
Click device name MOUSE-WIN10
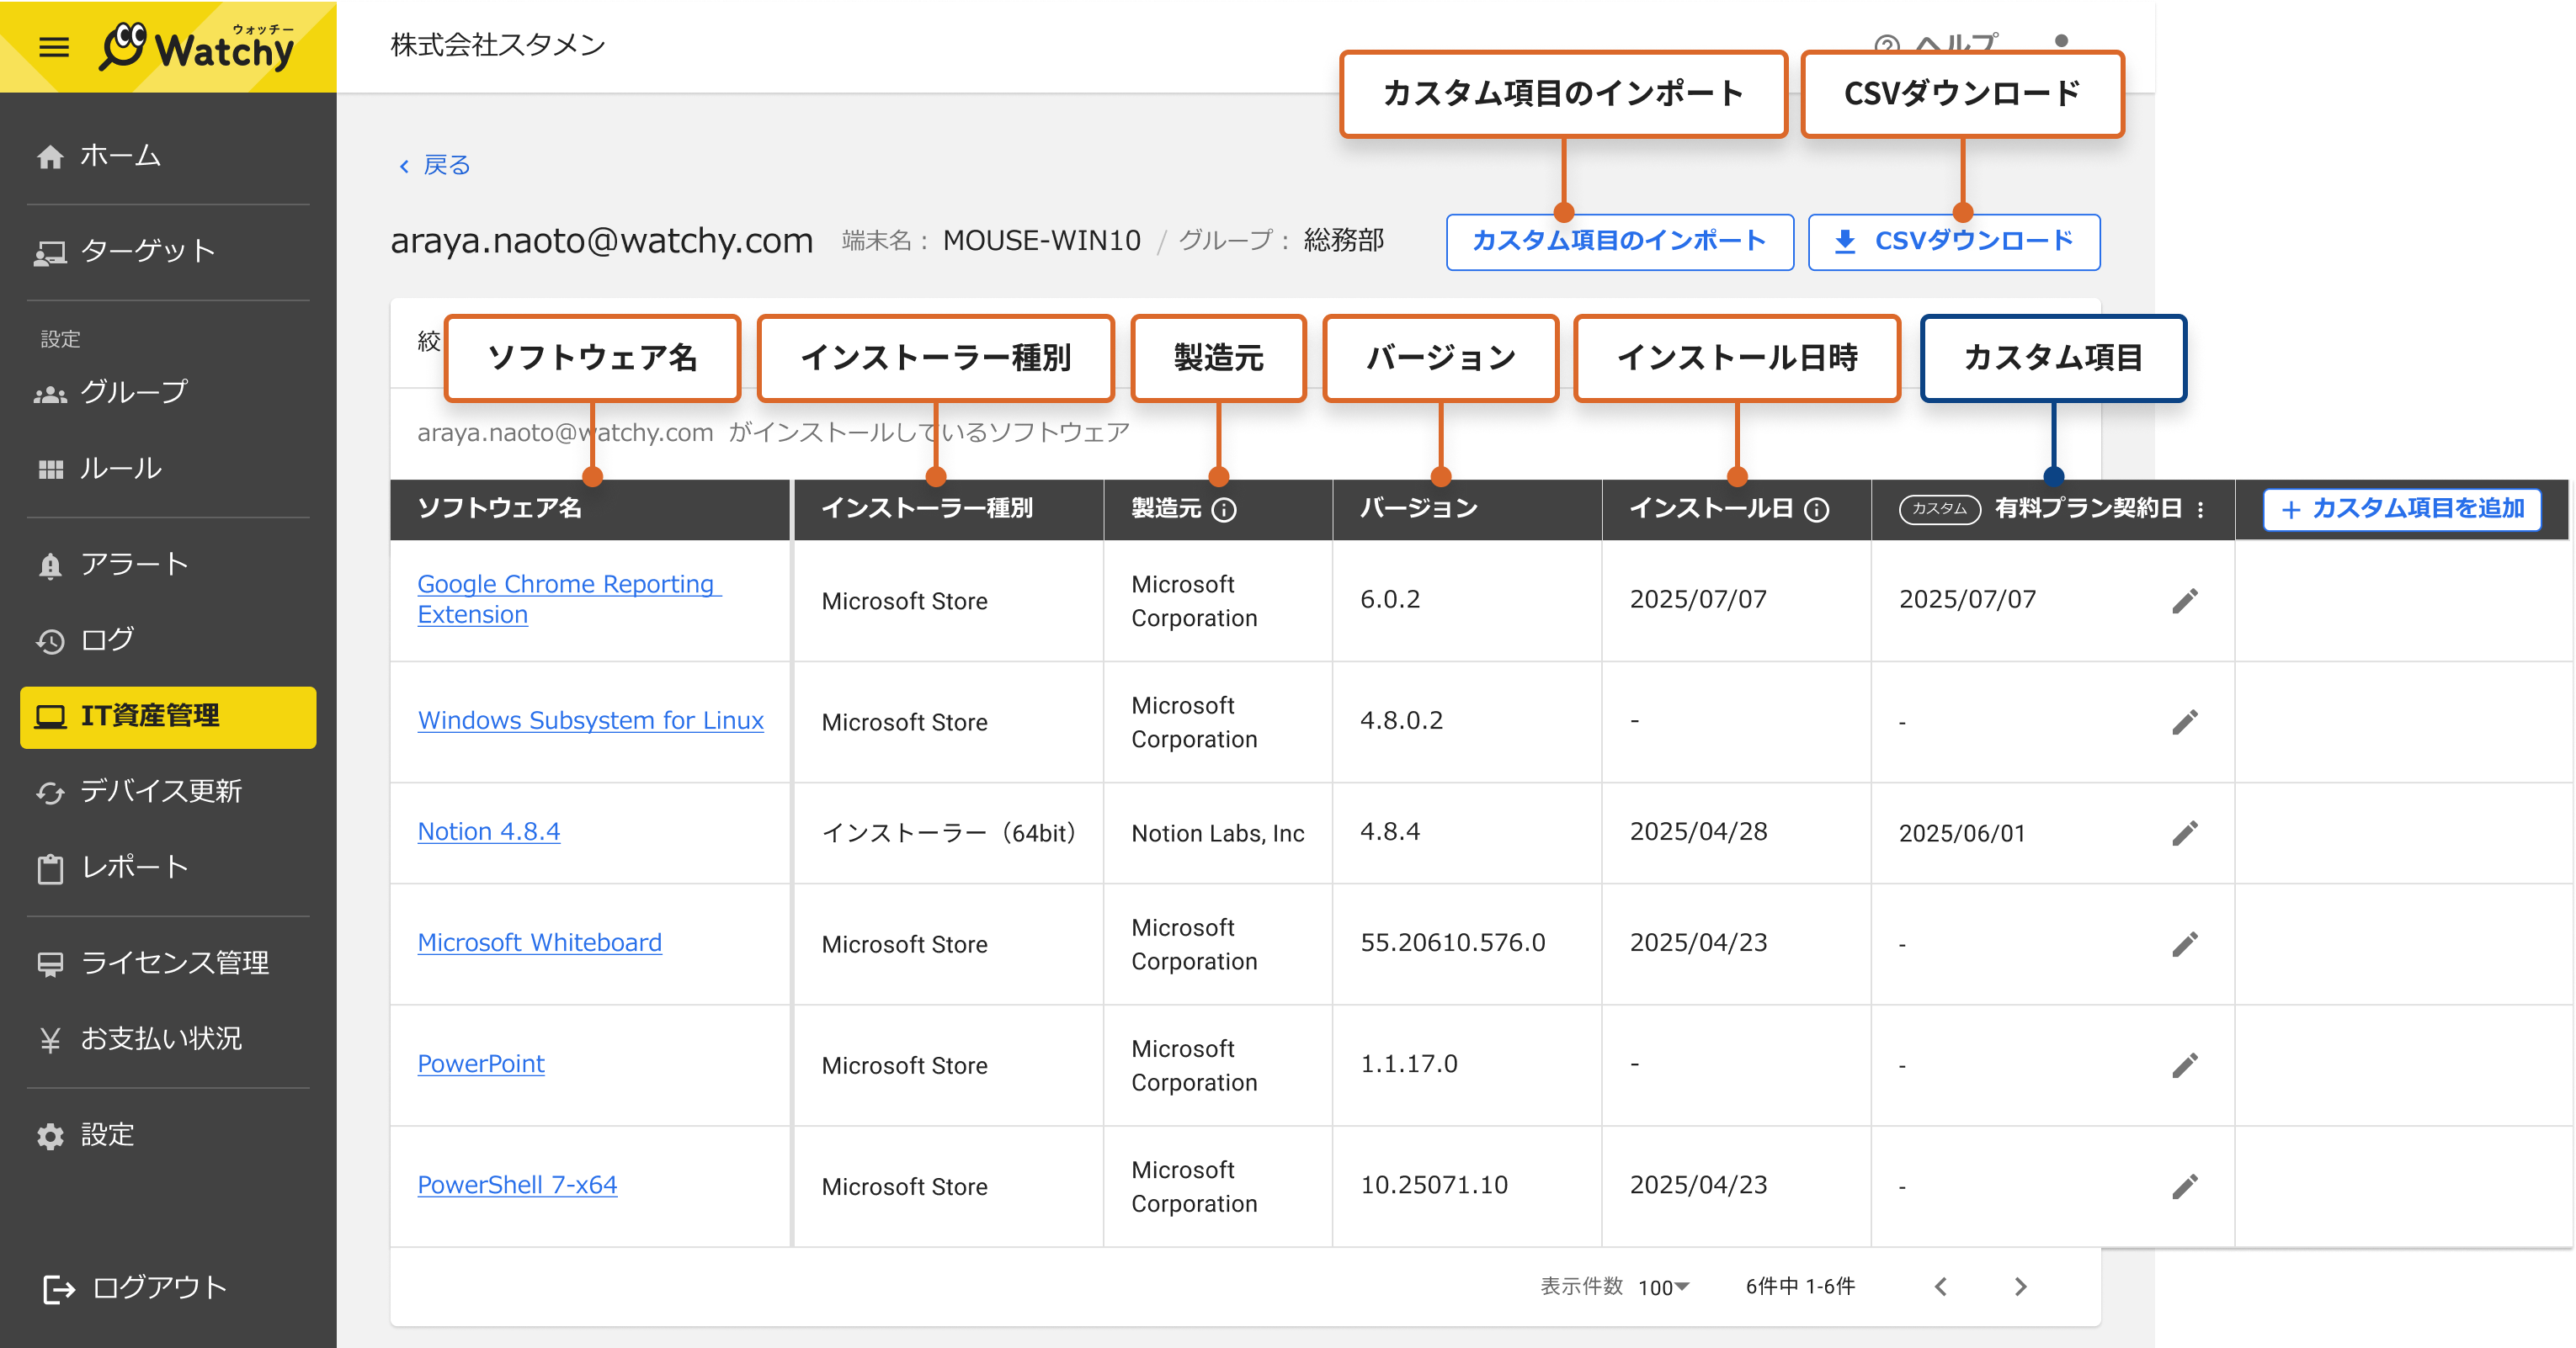(x=1041, y=241)
